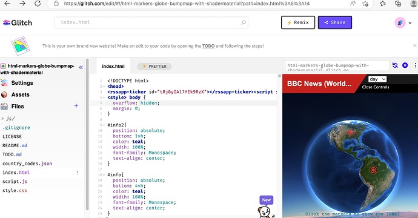Click the Glitch logo

[x=18, y=22]
